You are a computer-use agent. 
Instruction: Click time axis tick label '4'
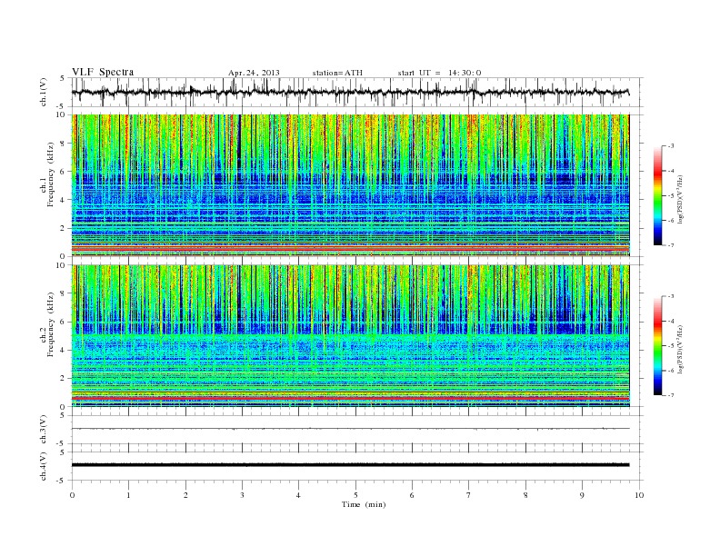(x=298, y=495)
